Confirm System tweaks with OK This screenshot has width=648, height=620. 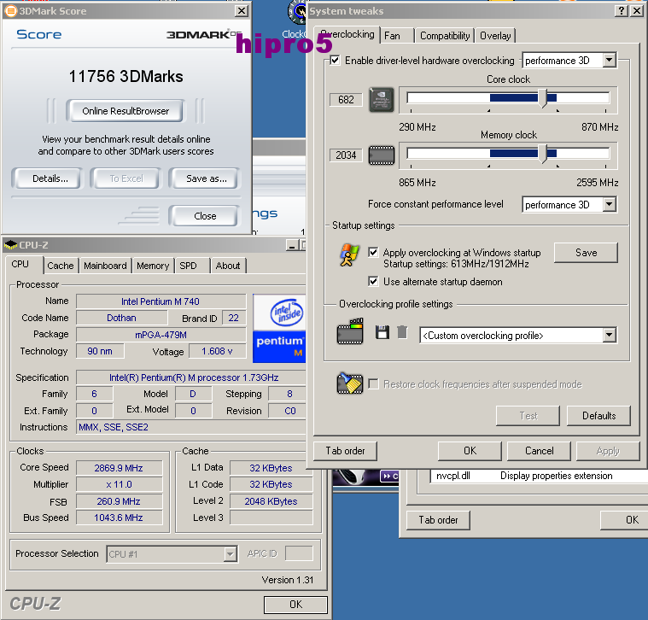pyautogui.click(x=470, y=451)
